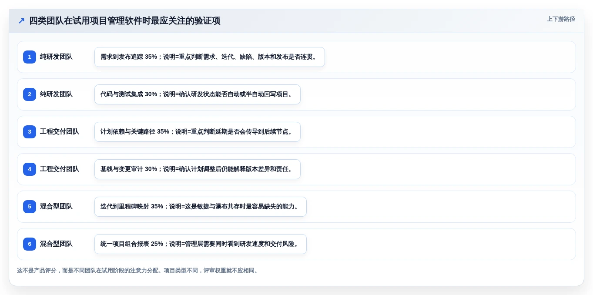Click number badge 1
Viewport: 593px width, 295px height.
[x=30, y=57]
